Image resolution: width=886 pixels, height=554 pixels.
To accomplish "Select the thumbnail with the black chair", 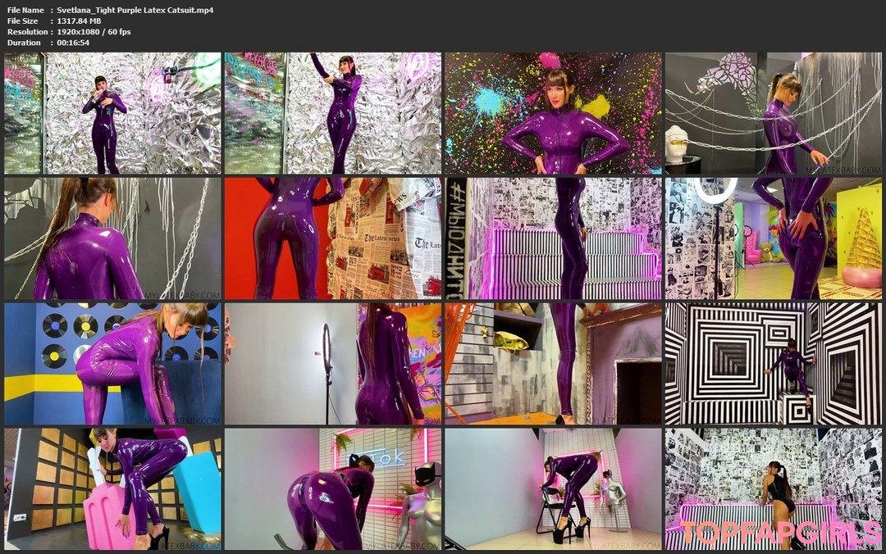I will tap(553, 488).
